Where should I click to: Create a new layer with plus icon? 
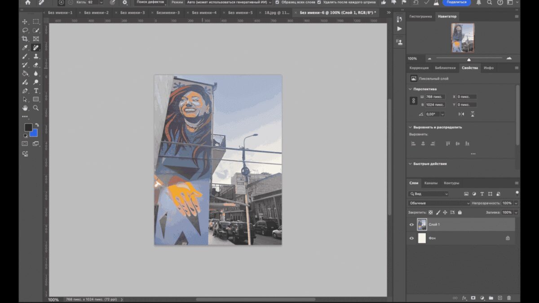tap(500, 298)
